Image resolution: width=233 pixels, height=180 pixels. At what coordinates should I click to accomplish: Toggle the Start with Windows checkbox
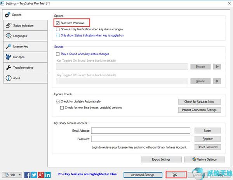coord(58,23)
